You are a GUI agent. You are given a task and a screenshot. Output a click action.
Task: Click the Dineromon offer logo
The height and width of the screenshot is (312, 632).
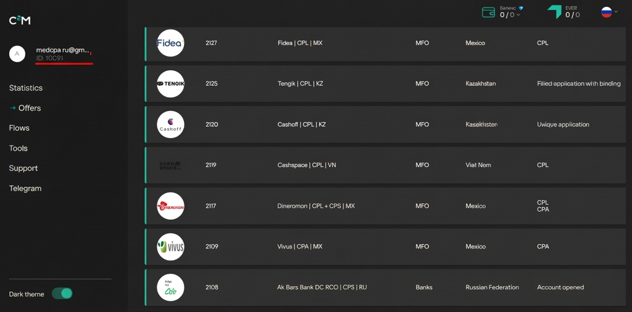pos(170,206)
